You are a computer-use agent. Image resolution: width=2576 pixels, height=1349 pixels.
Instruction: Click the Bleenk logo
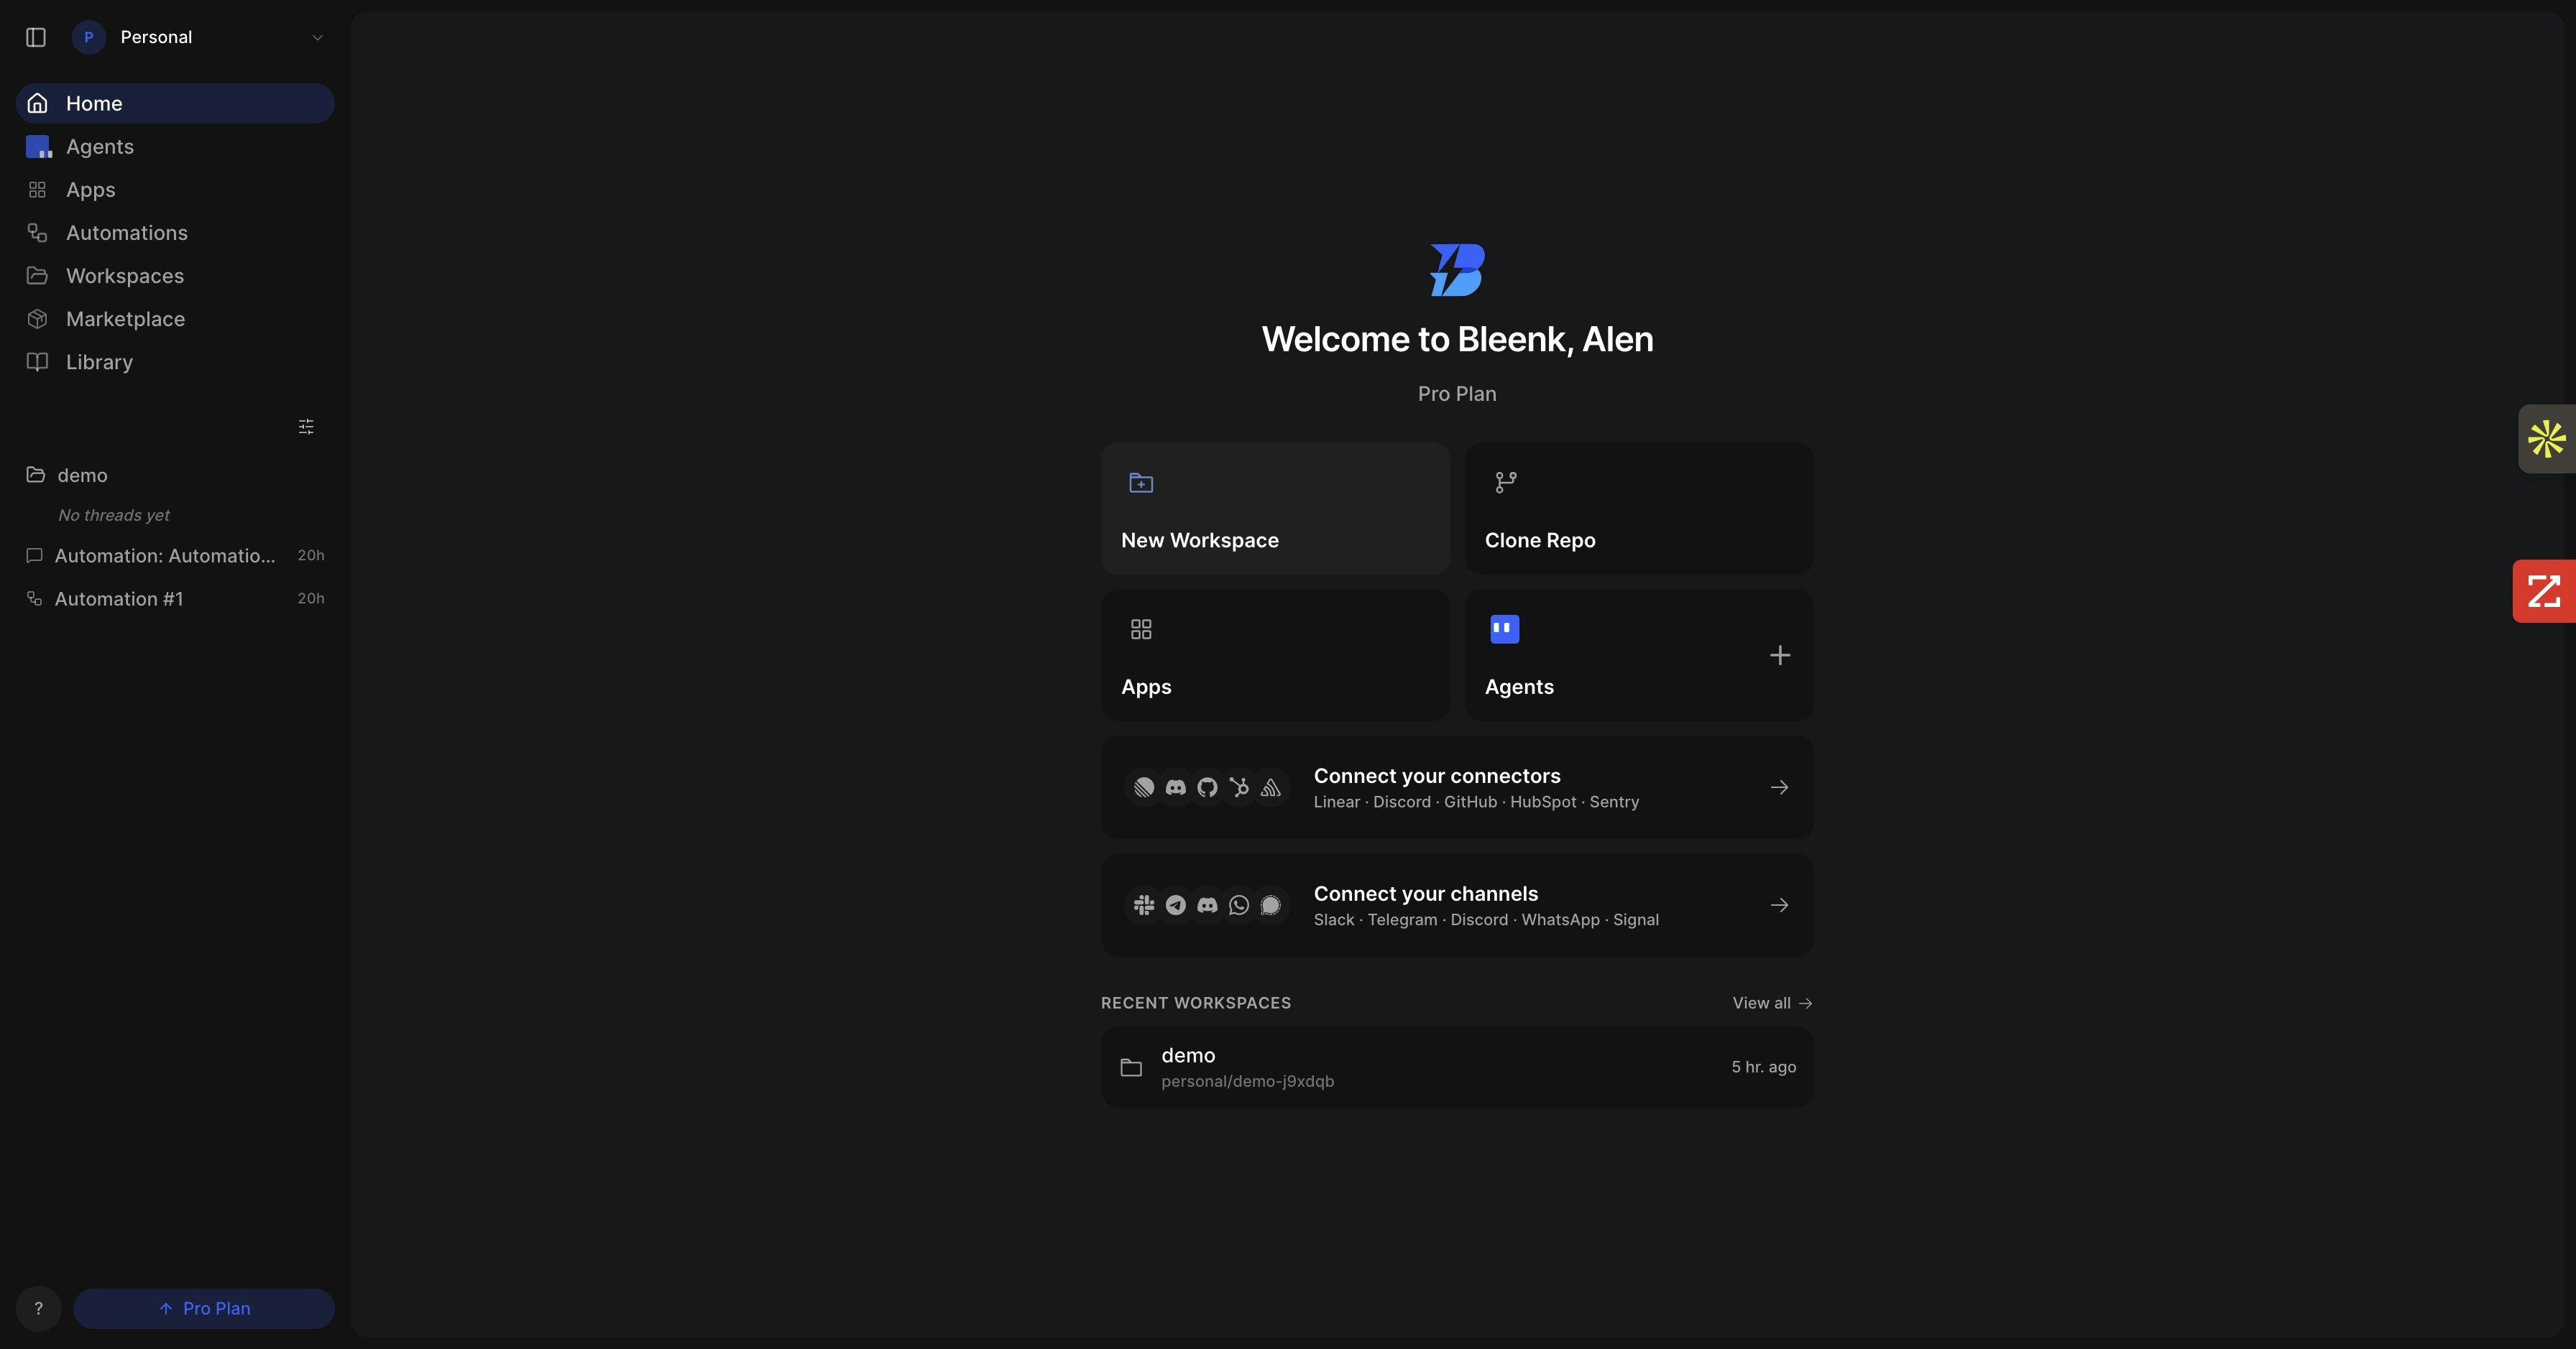tap(1457, 270)
